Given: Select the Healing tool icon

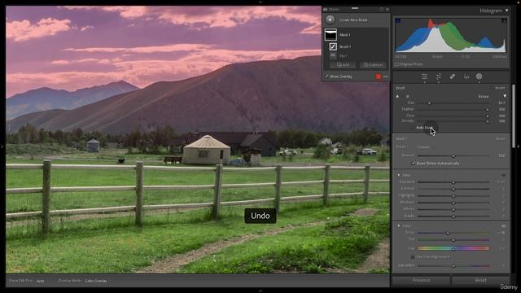Looking at the screenshot, I should click(x=453, y=77).
